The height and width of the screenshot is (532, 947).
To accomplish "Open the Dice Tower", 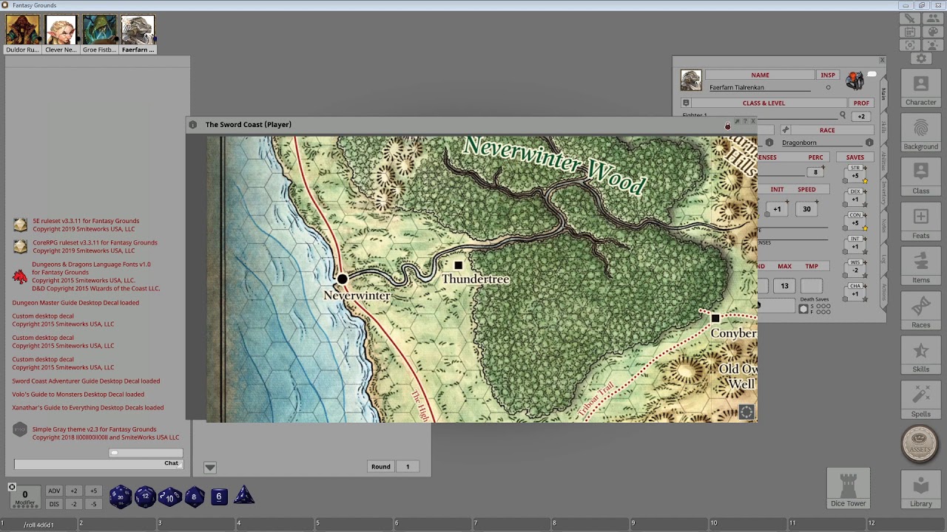I will 848,488.
